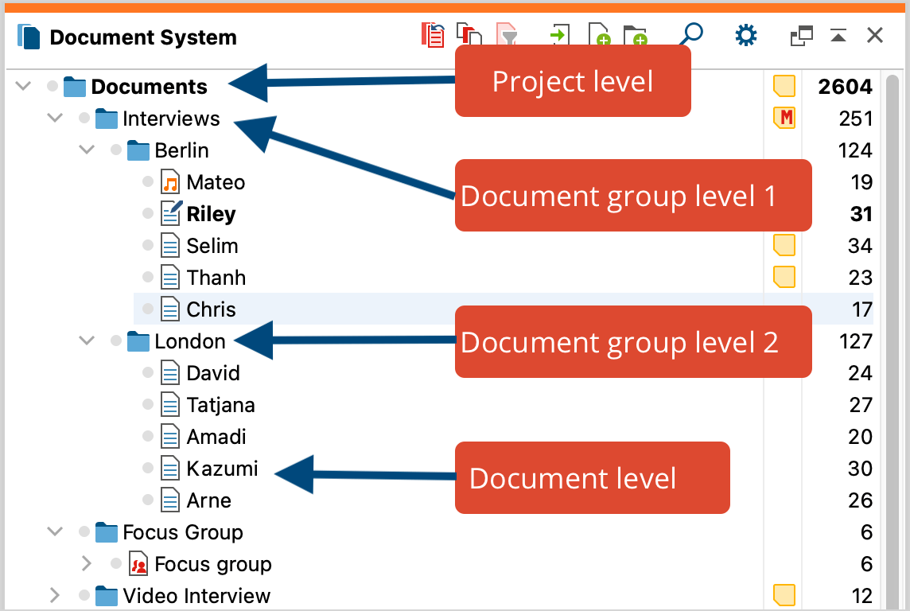
Task: Open the yellow memo beside Documents
Action: coord(784,85)
